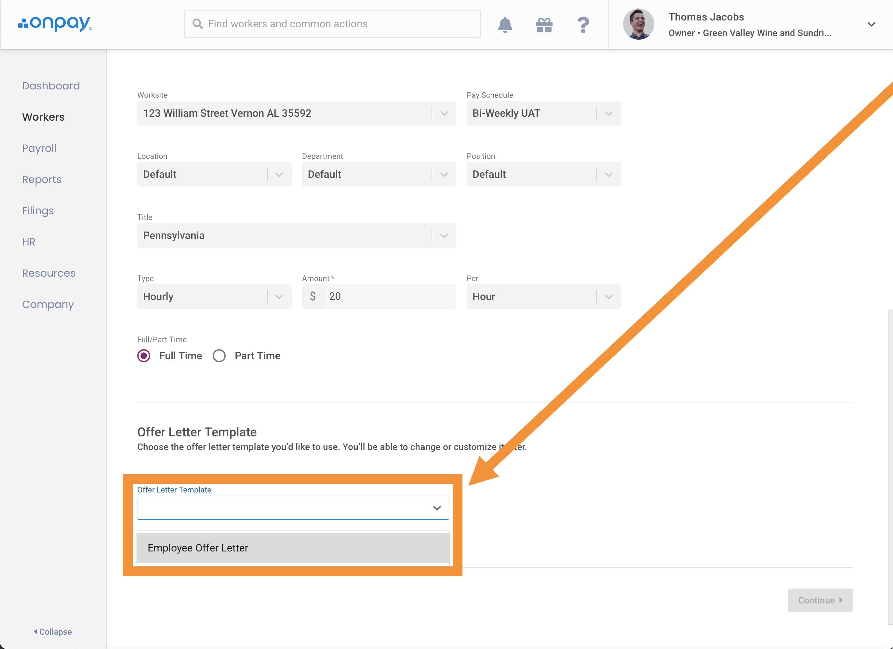Select the Full Time radio button

pyautogui.click(x=144, y=356)
